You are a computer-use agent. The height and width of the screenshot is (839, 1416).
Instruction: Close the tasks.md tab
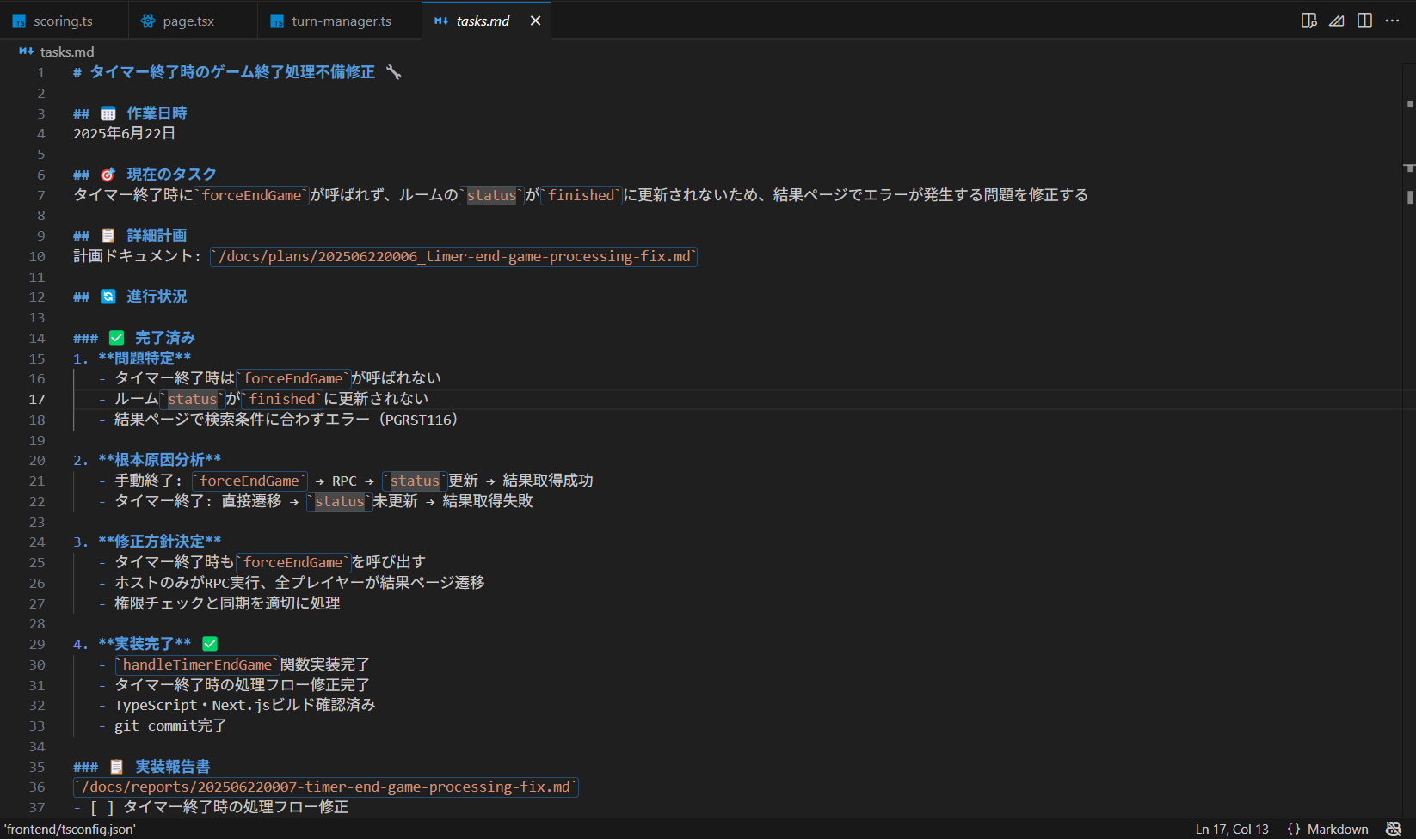point(536,20)
